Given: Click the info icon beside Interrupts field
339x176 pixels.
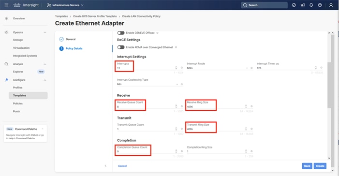Looking at the screenshot, I should 182,68.
